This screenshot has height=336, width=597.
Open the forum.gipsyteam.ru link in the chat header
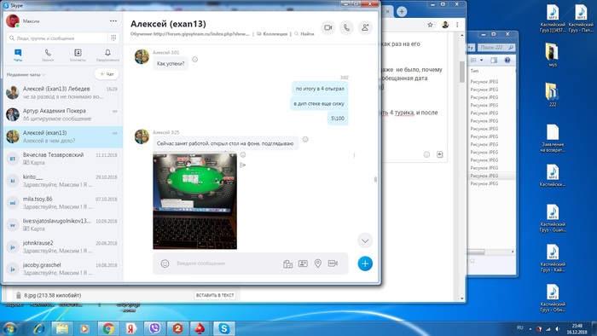tap(201, 34)
